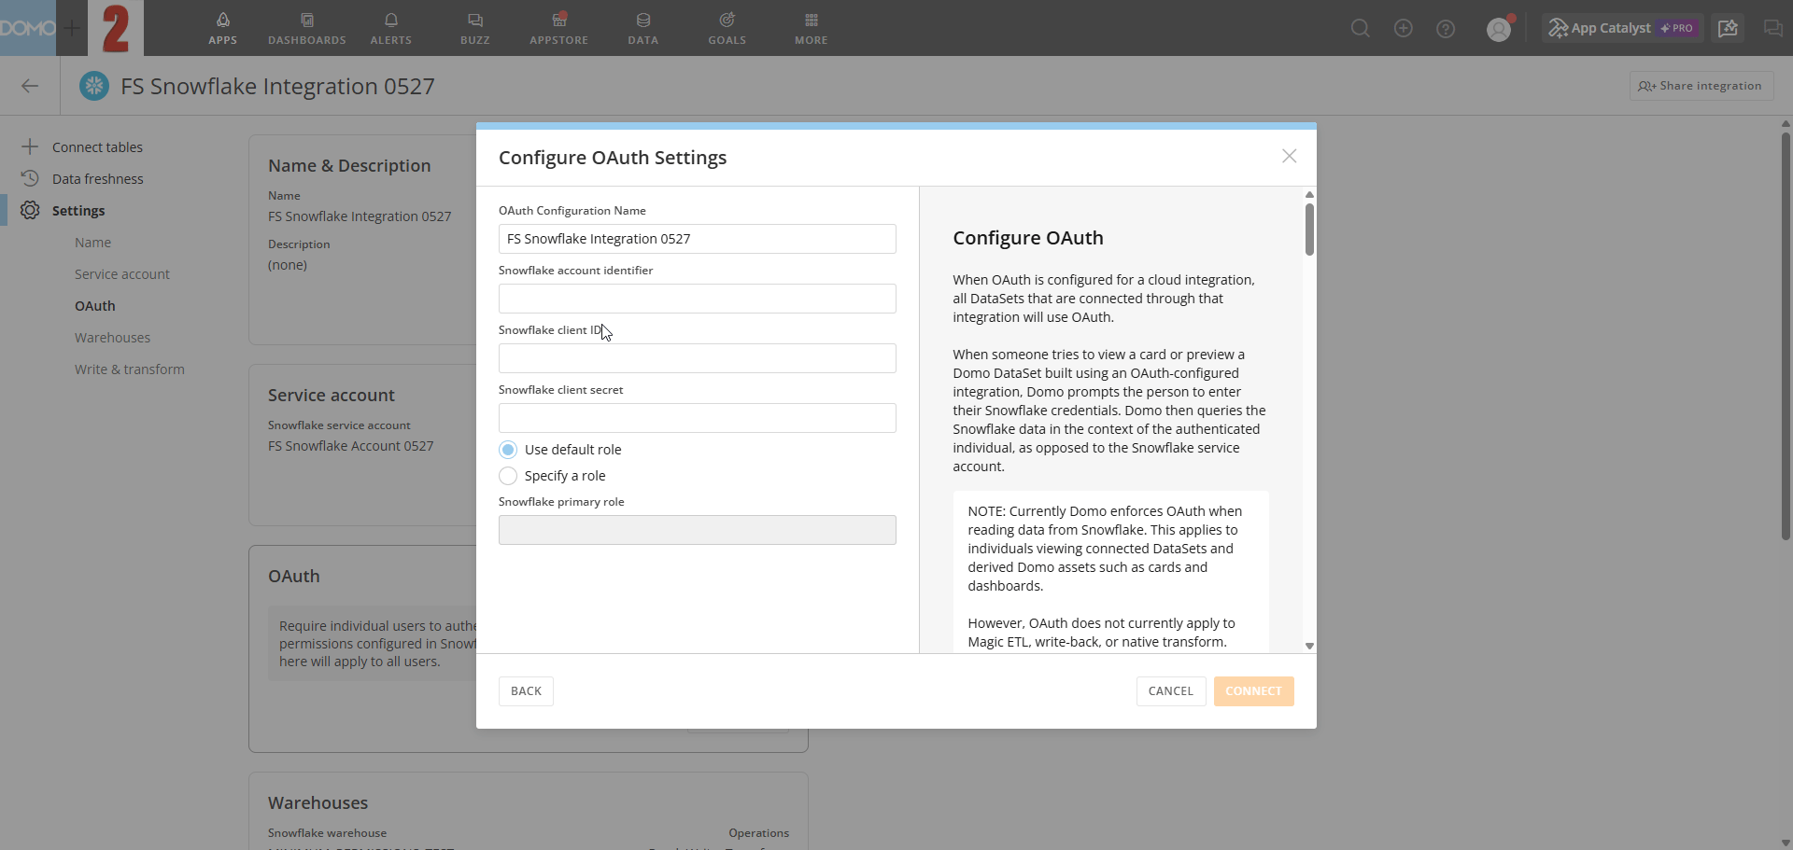Screen dimensions: 1793x850
Task: Go back with the left arrow icon
Action: pos(30,86)
